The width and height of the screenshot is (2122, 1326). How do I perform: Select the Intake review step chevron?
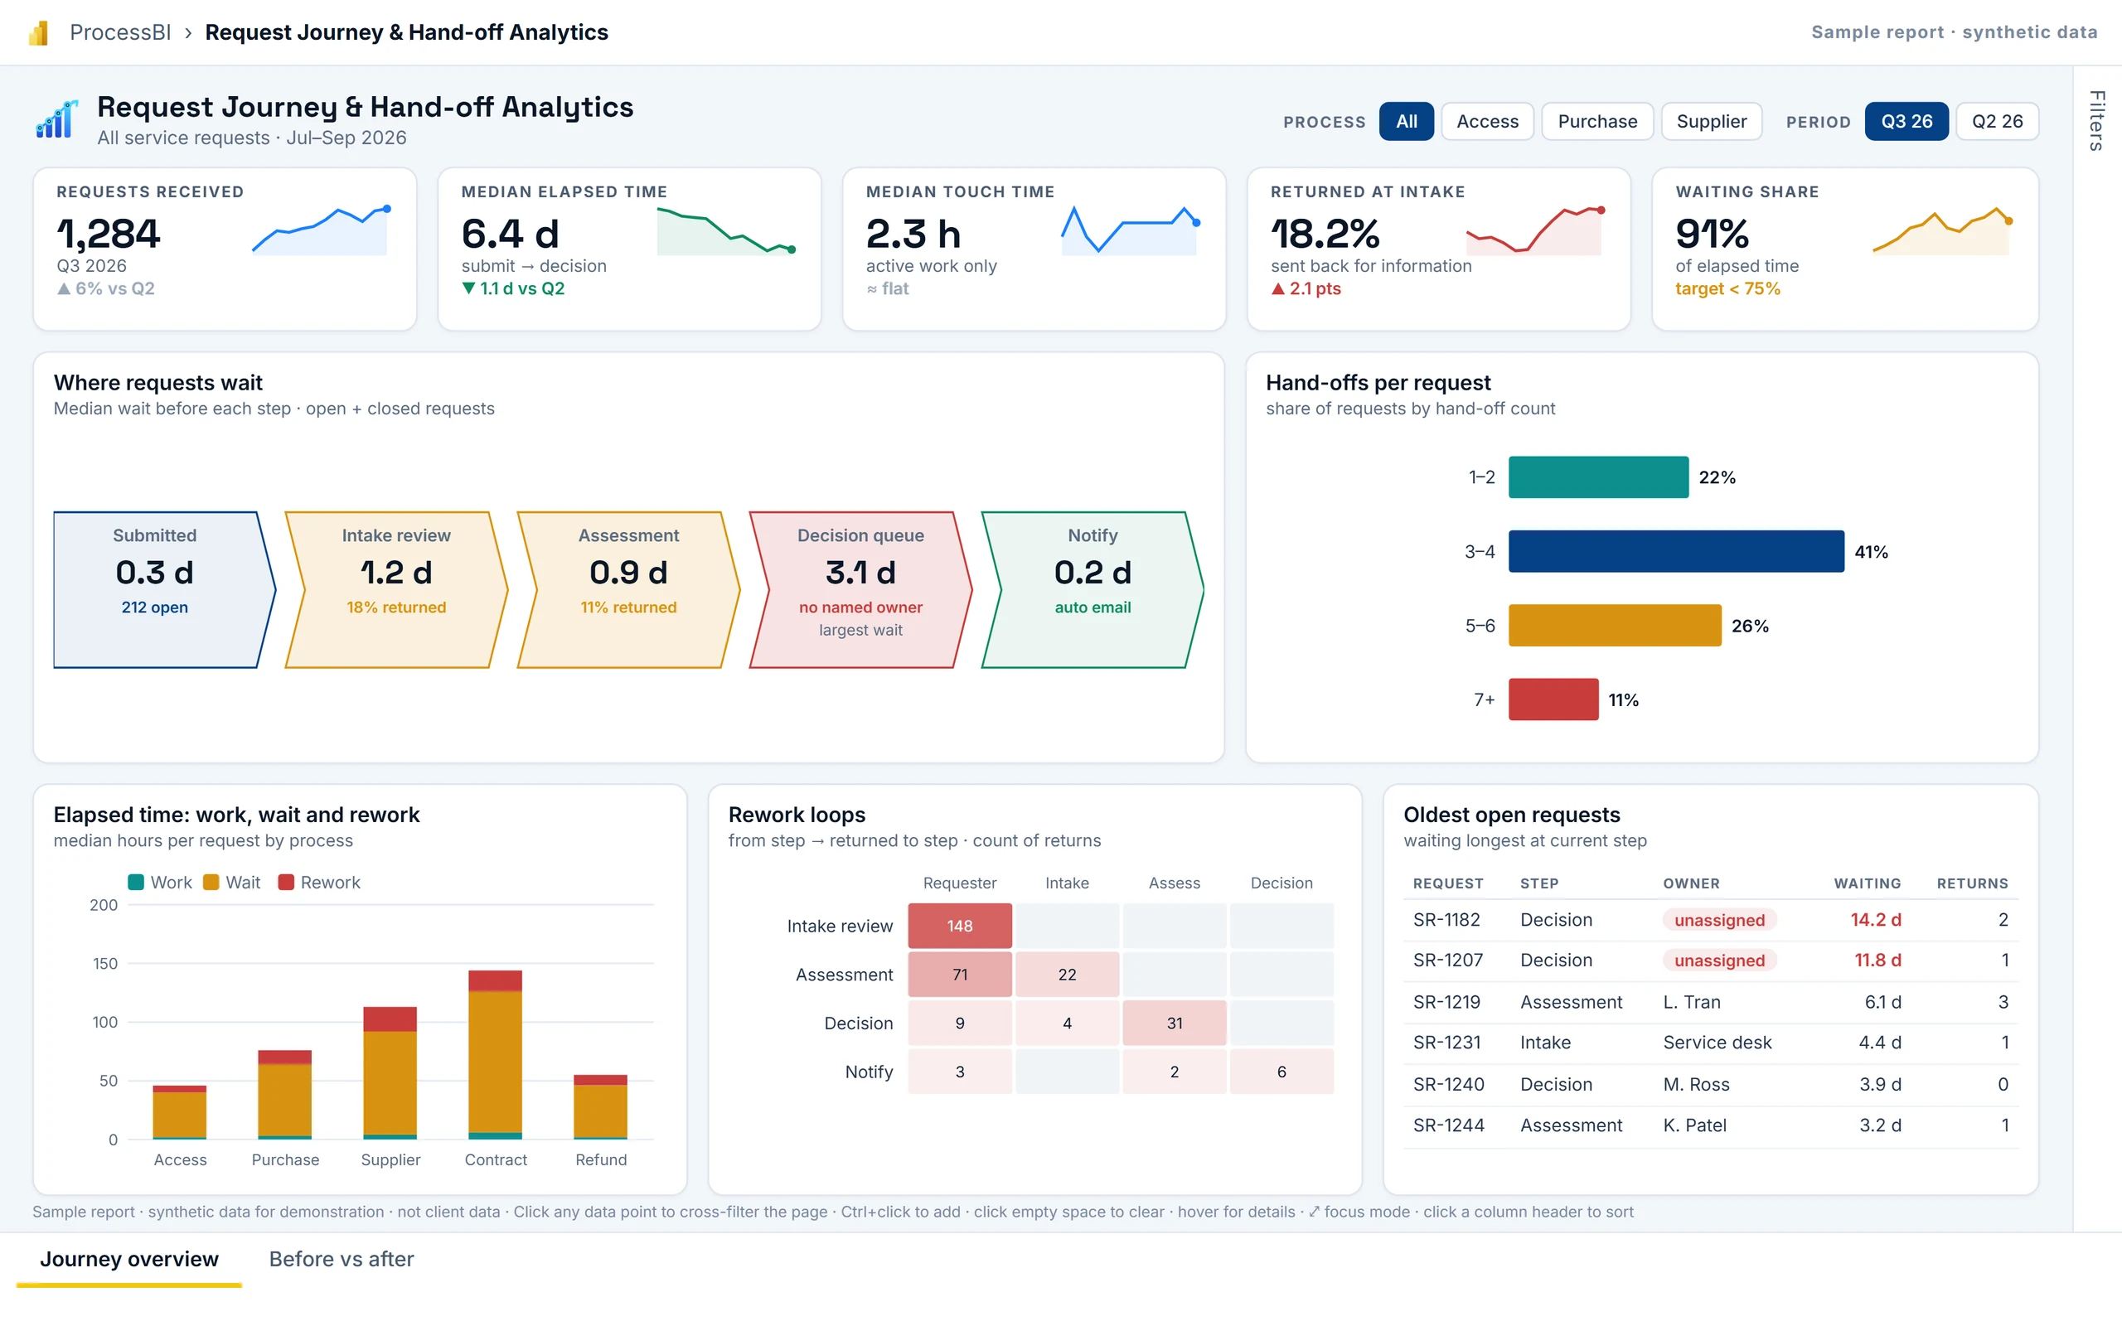(x=396, y=590)
